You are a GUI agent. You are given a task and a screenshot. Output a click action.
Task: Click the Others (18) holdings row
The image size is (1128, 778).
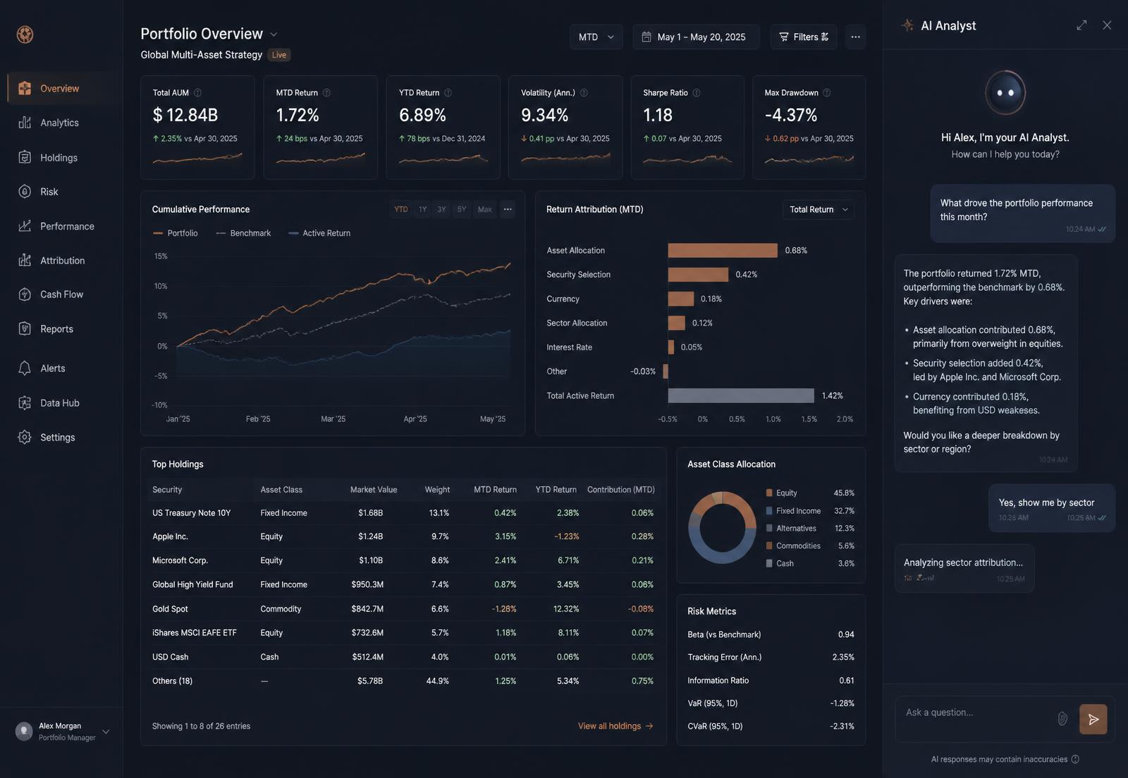403,681
